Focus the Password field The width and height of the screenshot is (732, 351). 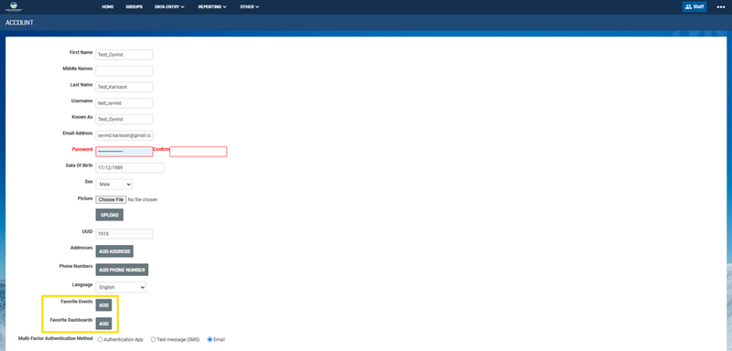click(x=124, y=152)
